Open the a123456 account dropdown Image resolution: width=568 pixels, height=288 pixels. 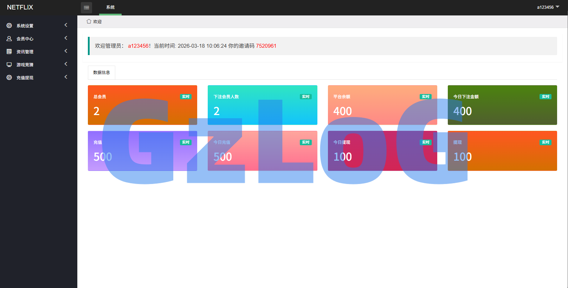[548, 7]
